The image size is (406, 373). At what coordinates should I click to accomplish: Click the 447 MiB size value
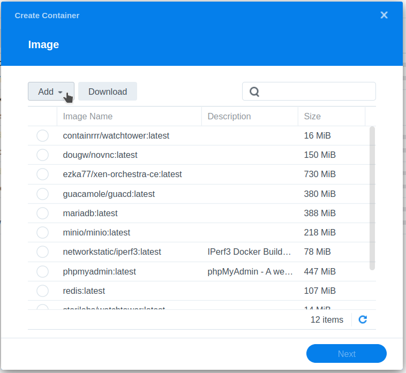tap(320, 272)
